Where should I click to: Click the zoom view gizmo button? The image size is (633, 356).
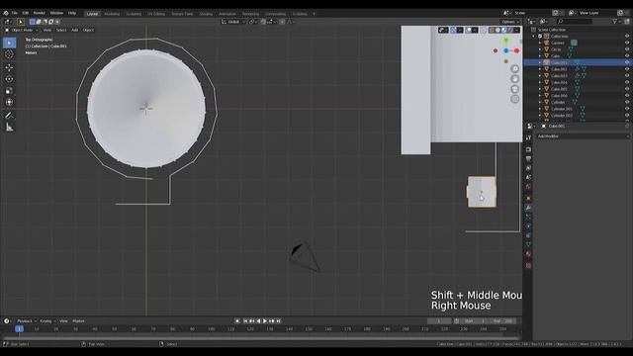[514, 68]
